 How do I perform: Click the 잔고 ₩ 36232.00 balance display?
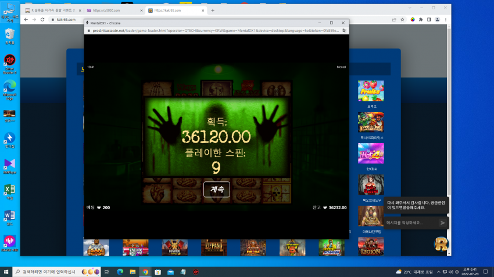pyautogui.click(x=330, y=207)
